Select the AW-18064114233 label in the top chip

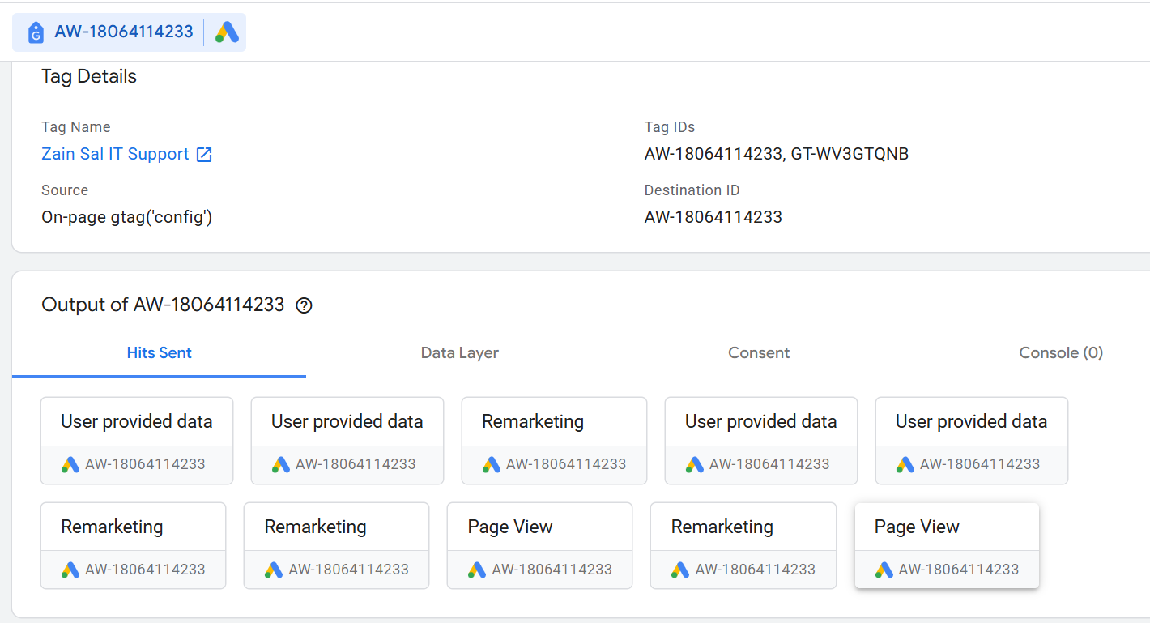124,32
